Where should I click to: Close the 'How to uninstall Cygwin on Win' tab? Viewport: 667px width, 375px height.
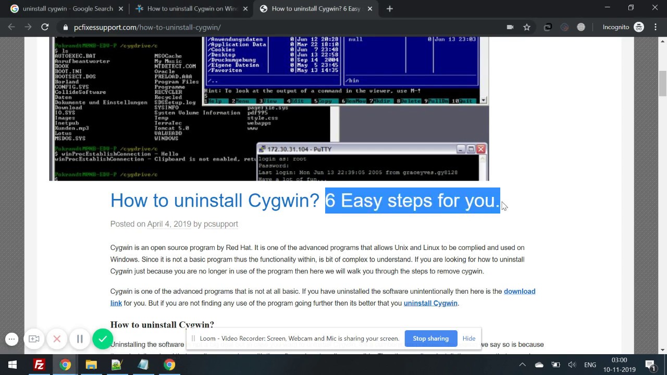tap(245, 8)
